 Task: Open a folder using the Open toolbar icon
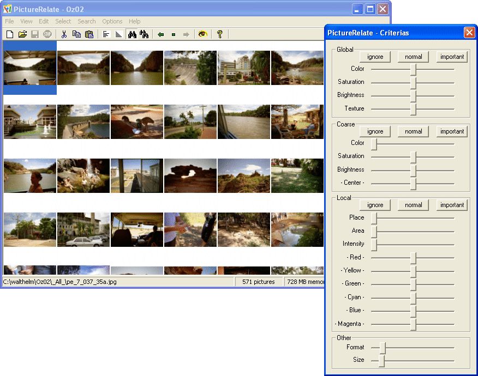pyautogui.click(x=22, y=34)
